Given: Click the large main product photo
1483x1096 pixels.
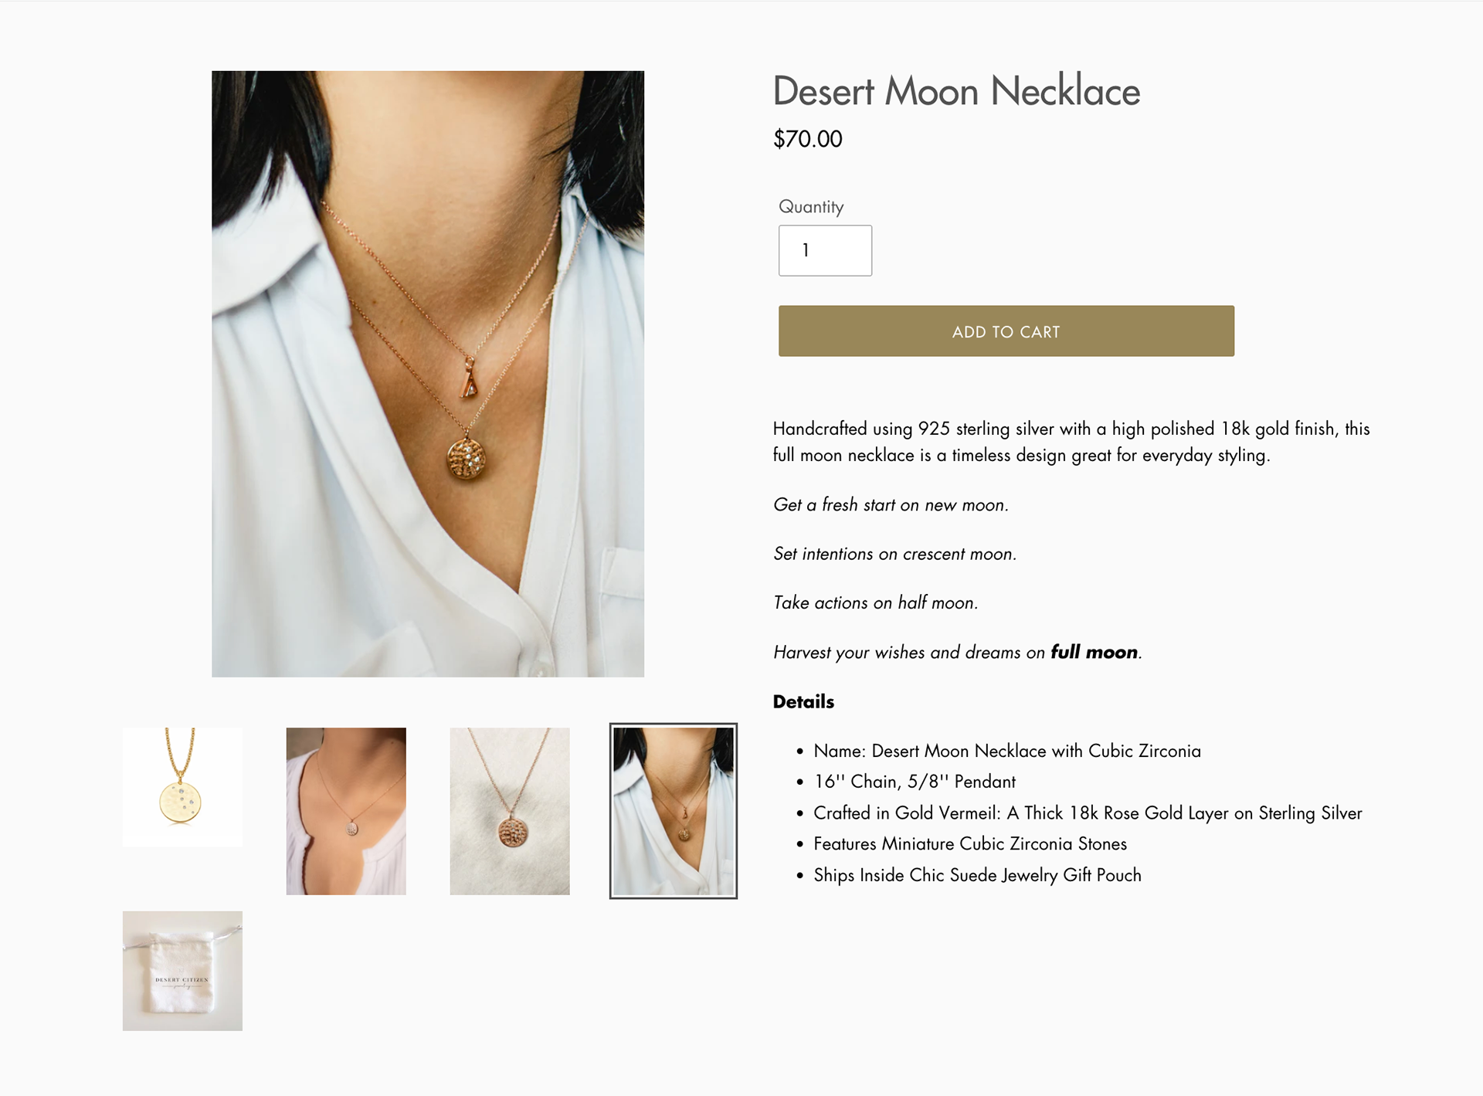Looking at the screenshot, I should click(x=428, y=374).
